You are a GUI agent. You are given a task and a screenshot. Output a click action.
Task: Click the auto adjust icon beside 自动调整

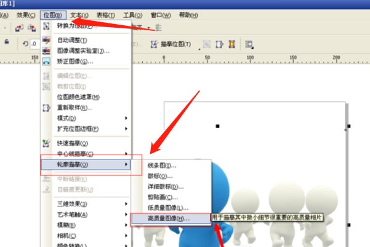point(46,41)
